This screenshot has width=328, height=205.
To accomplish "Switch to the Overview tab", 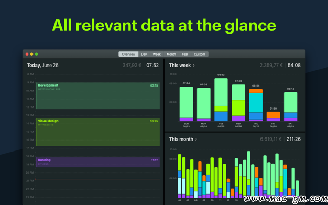I will pyautogui.click(x=128, y=54).
